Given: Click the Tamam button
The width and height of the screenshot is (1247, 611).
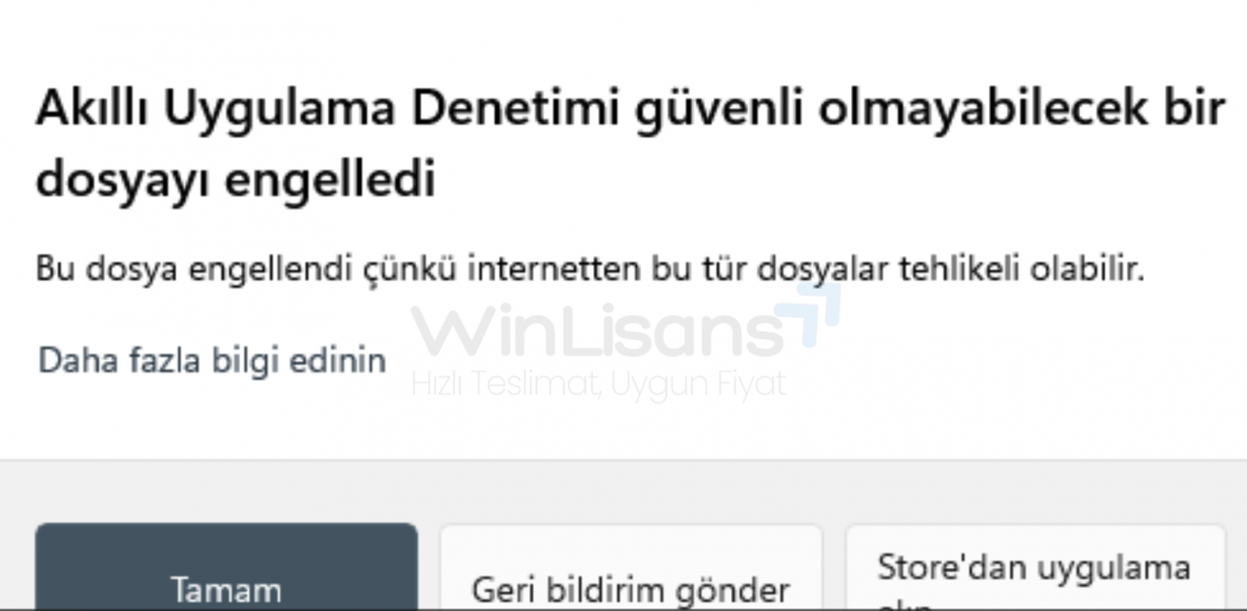Looking at the screenshot, I should [x=226, y=567].
